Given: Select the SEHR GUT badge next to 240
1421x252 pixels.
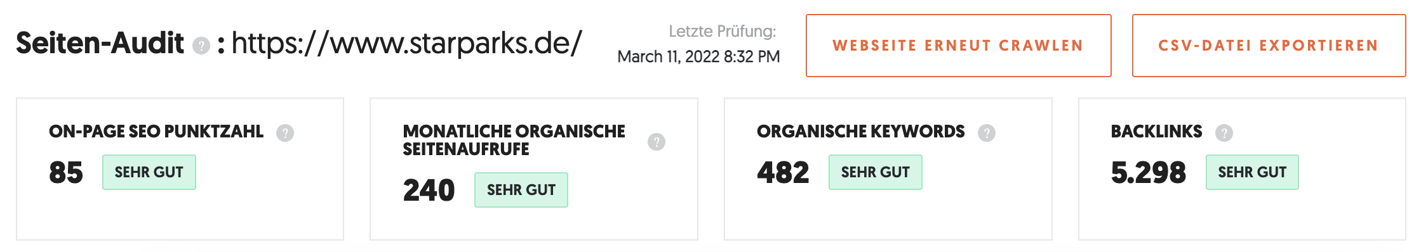Looking at the screenshot, I should tap(521, 190).
